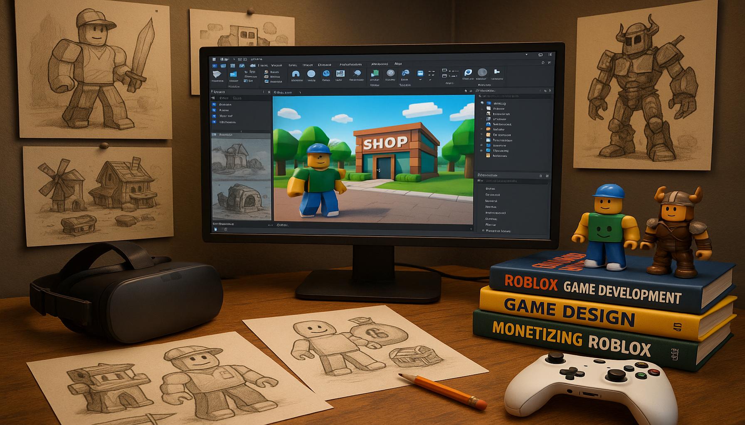Open the dropdown chevron under the blue window icon
Screen dimensions: 745x425
pos(420,79)
